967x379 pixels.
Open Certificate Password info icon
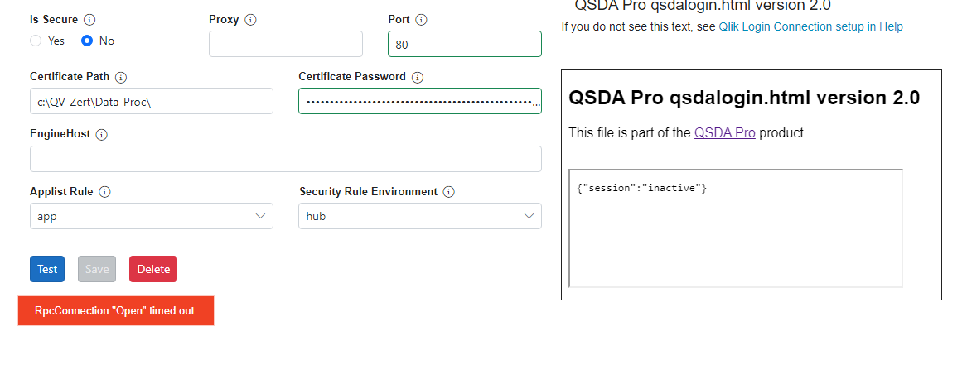click(418, 77)
